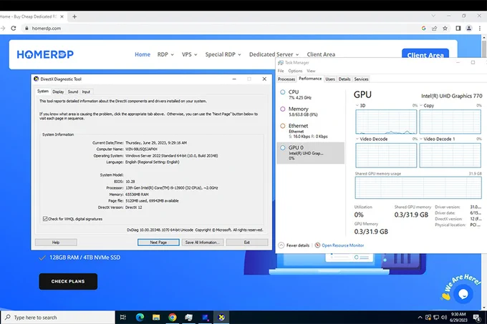Screen dimensions: 487x324
Task: Click the Chrome tab search chevron
Action: (x=433, y=16)
